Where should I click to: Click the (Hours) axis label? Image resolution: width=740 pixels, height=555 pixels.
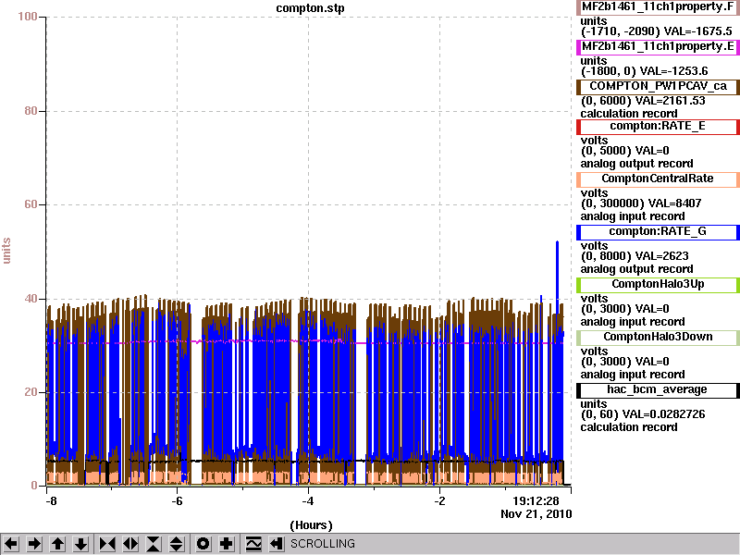311,525
